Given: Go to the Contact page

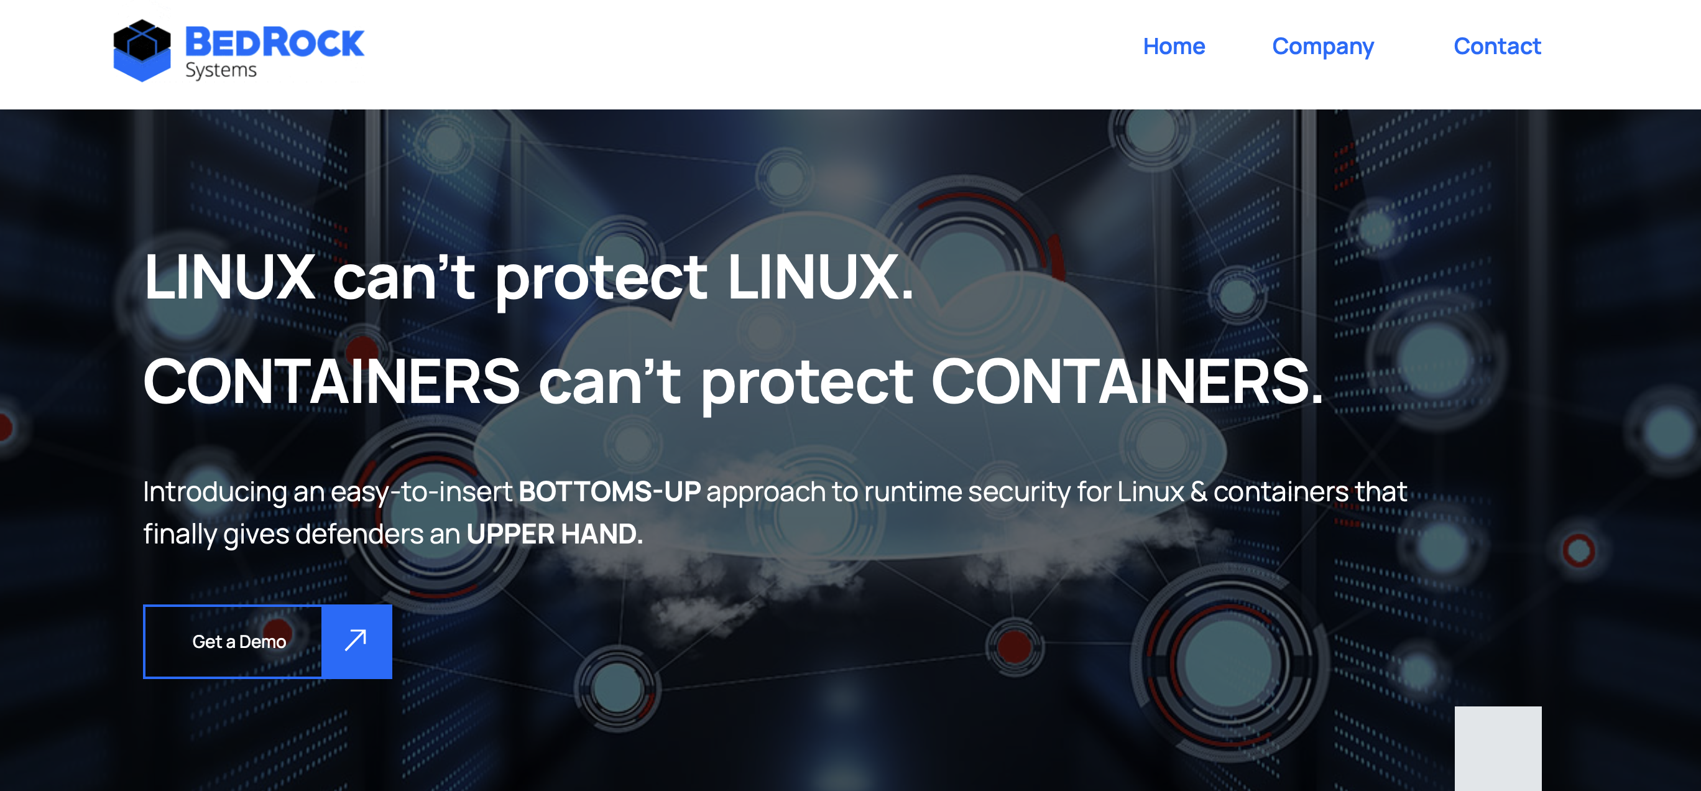Looking at the screenshot, I should [1497, 46].
